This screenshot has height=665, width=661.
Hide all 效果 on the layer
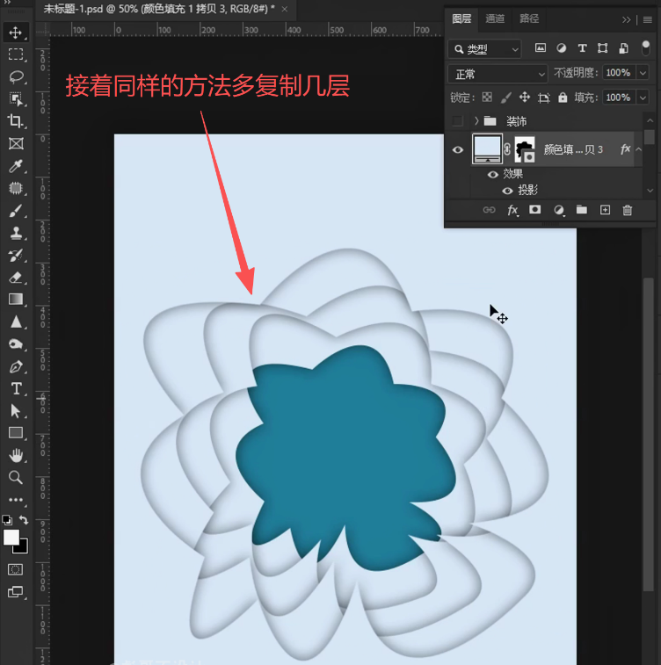(x=492, y=174)
